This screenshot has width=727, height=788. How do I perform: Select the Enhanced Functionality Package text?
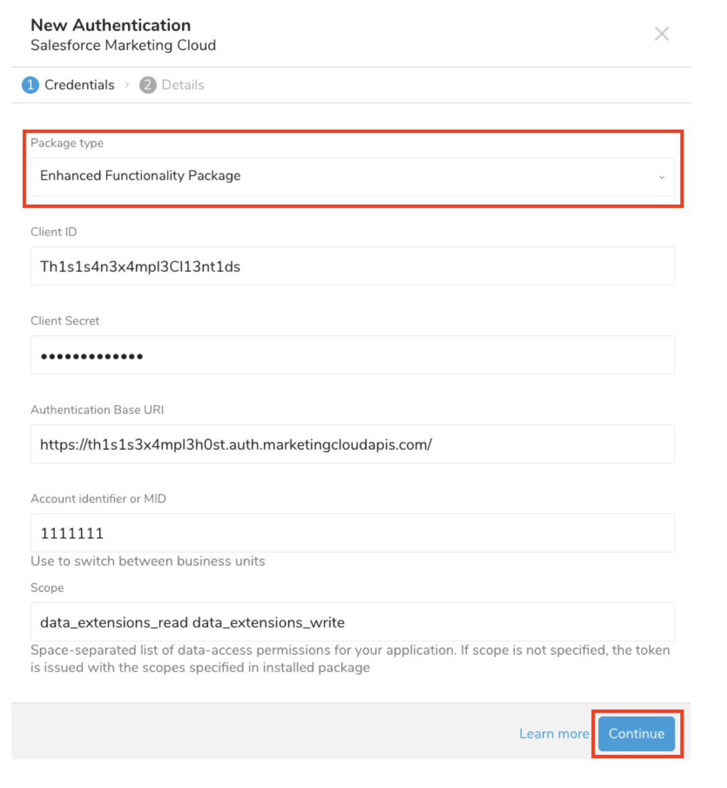[140, 176]
